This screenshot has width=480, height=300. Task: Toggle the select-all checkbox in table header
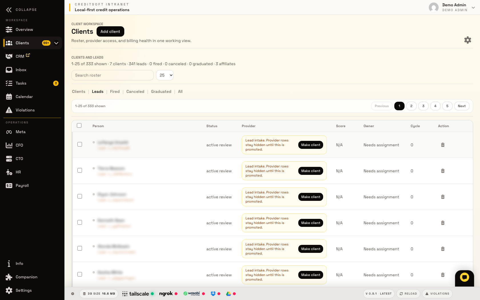pyautogui.click(x=79, y=125)
